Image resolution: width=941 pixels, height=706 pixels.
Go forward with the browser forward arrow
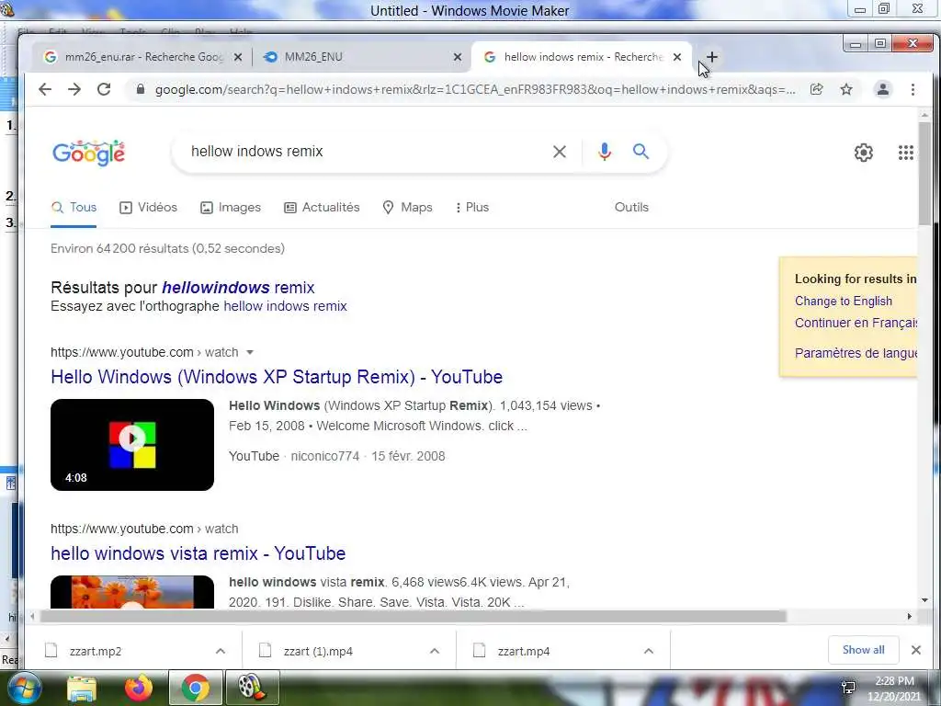(74, 89)
